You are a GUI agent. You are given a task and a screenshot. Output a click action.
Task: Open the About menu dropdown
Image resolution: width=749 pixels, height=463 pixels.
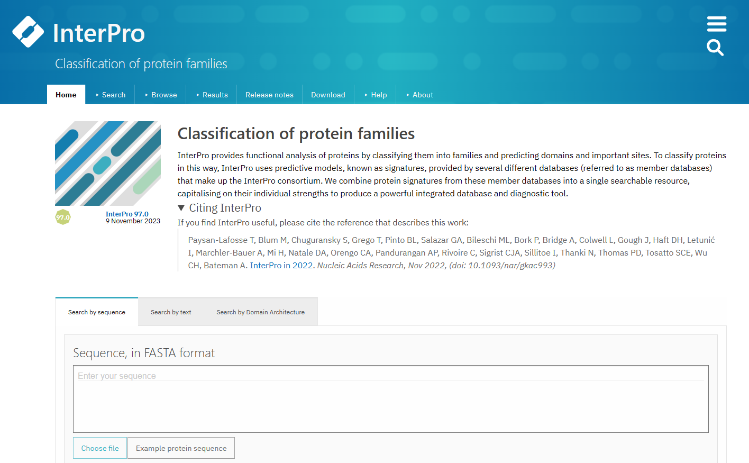[419, 95]
